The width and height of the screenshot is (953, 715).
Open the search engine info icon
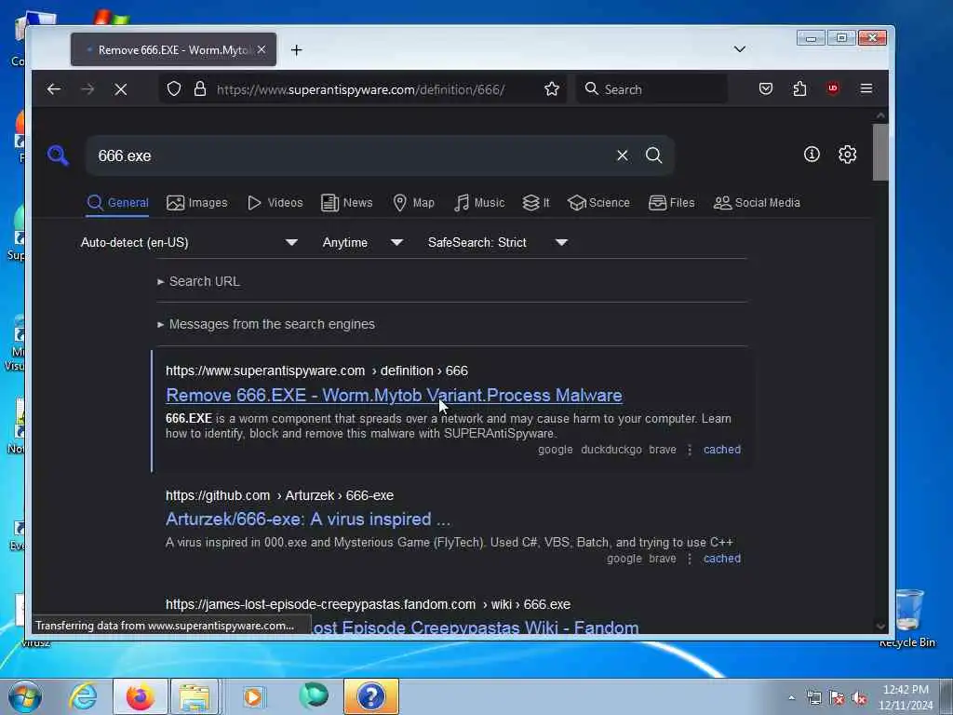(812, 155)
